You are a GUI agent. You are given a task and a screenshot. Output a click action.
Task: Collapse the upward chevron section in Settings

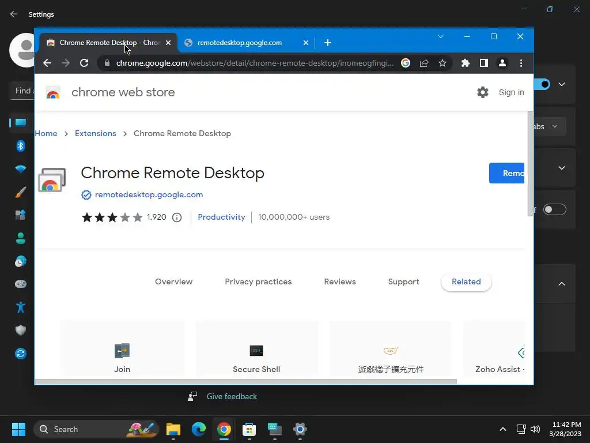(562, 284)
